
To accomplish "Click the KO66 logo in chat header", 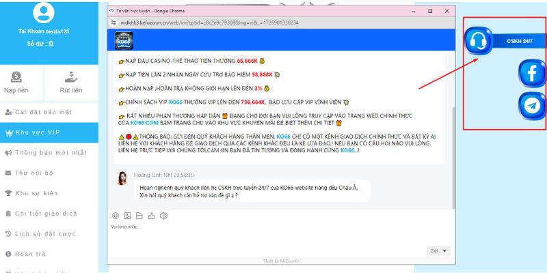I will (x=124, y=40).
